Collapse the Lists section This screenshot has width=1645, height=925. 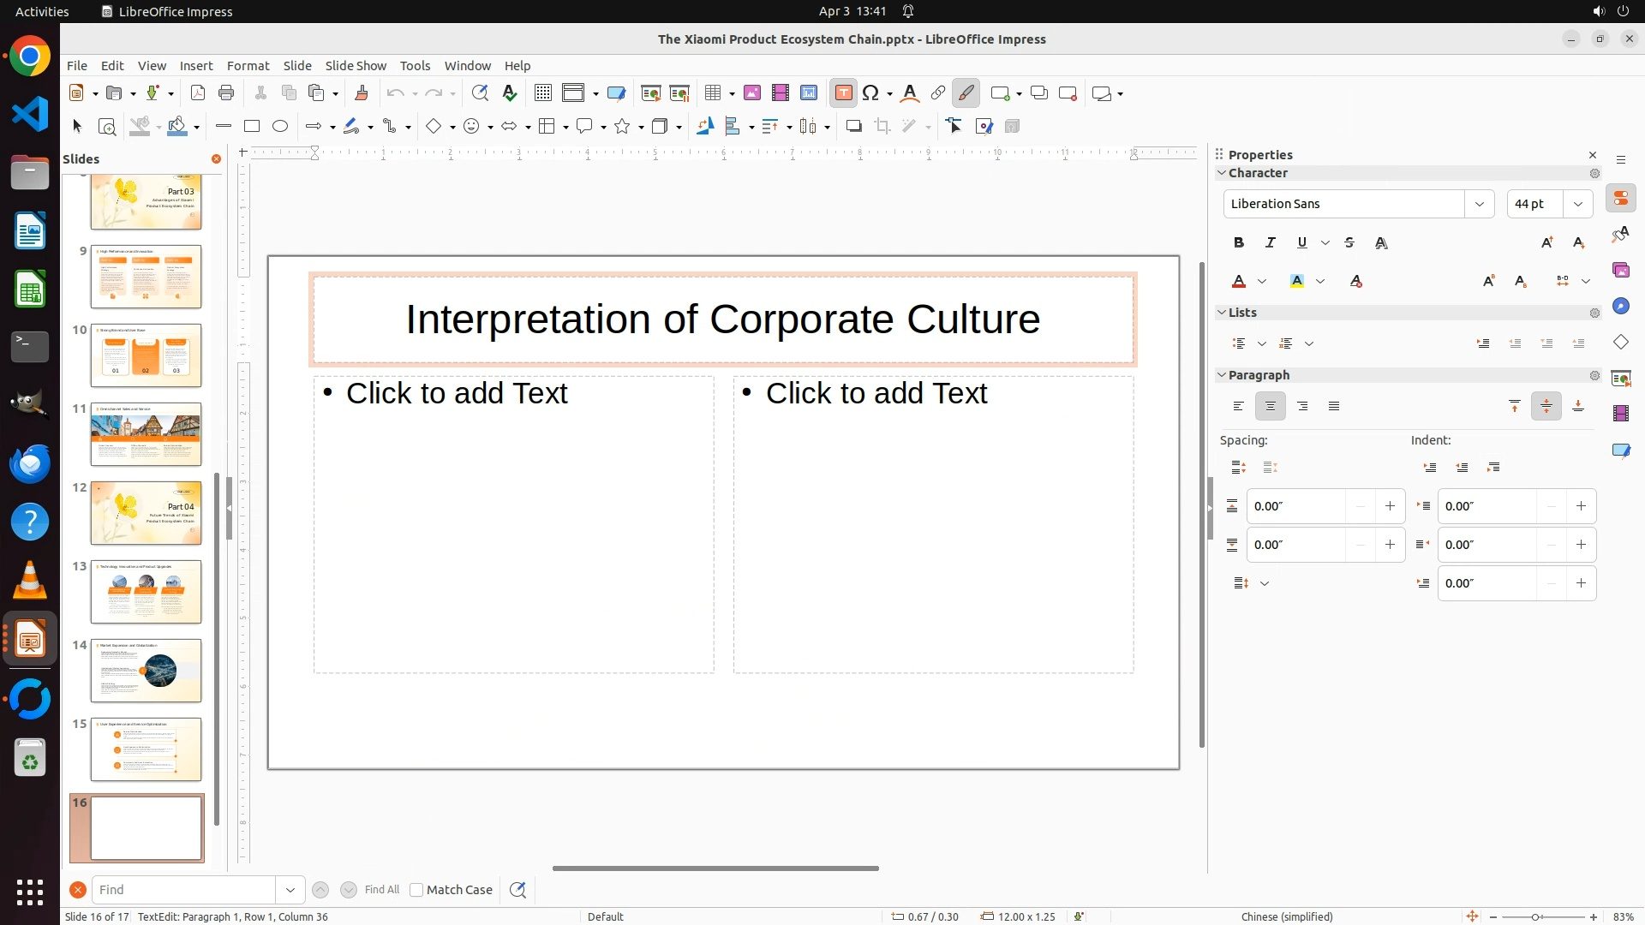1222,313
